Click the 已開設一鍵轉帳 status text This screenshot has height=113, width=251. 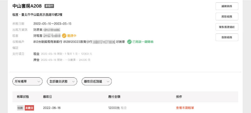point(143,42)
